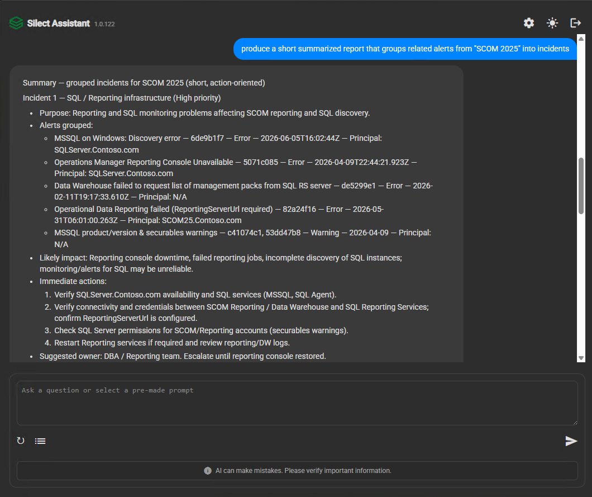Image resolution: width=592 pixels, height=497 pixels.
Task: Toggle the light/dark theme sun icon
Action: pyautogui.click(x=552, y=23)
